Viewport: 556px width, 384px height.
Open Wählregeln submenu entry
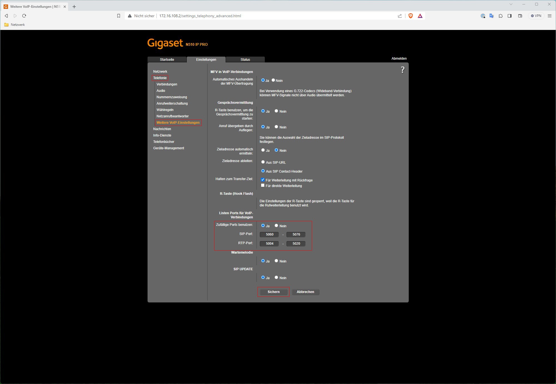pos(165,110)
